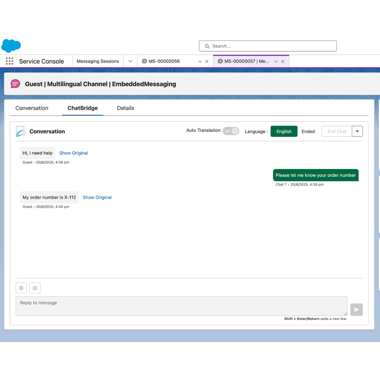Click the MS-00000056 tab chat icon
The image size is (380, 380).
coord(144,61)
